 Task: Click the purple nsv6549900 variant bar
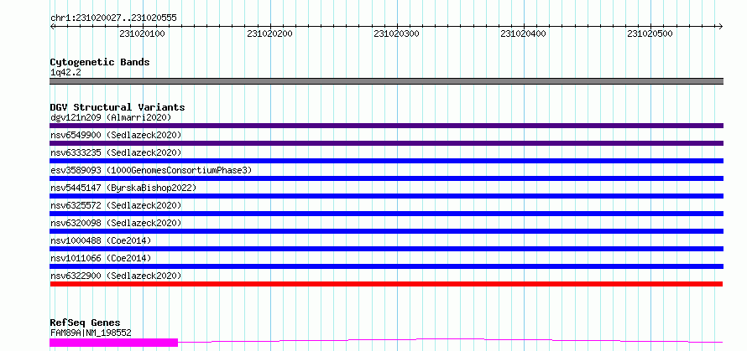[x=386, y=143]
